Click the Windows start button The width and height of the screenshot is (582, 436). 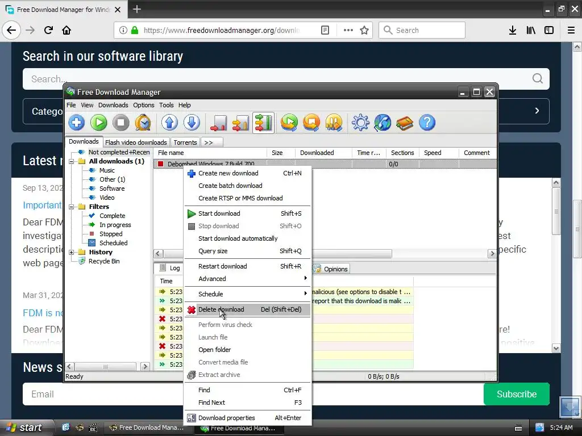[x=25, y=427]
